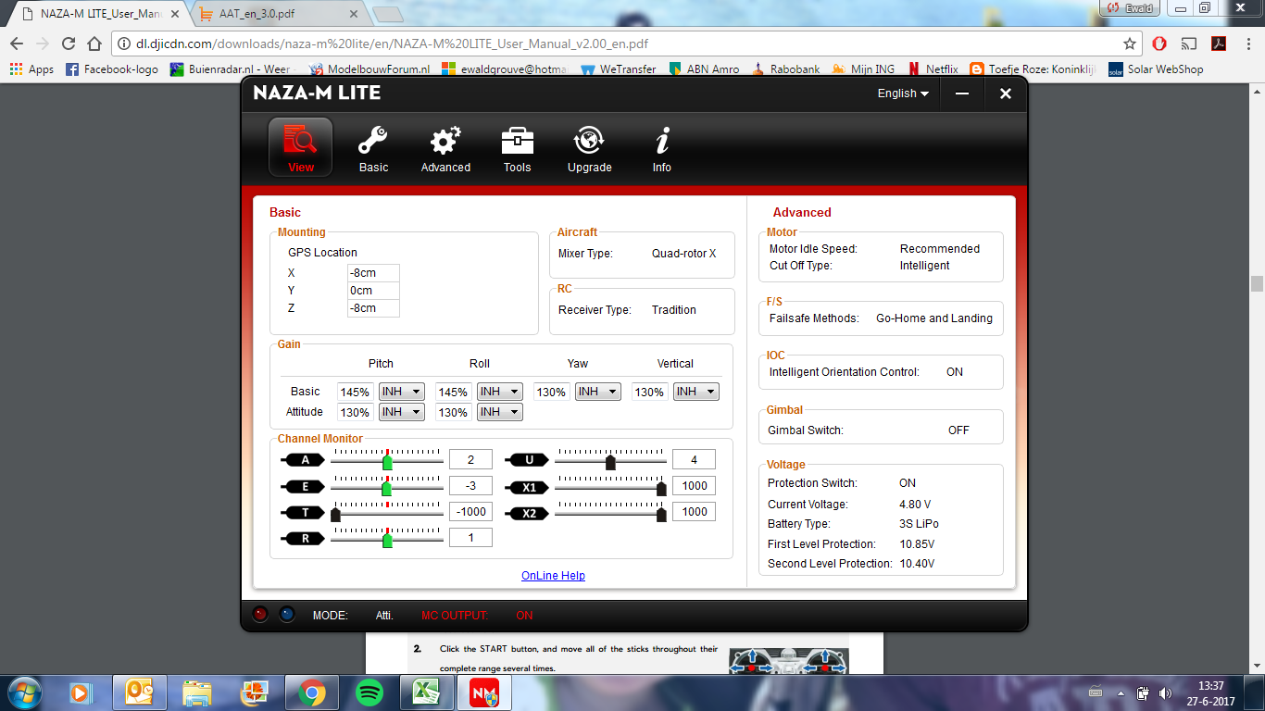The height and width of the screenshot is (711, 1265).
Task: Click channel X1 slider handle
Action: coord(661,487)
